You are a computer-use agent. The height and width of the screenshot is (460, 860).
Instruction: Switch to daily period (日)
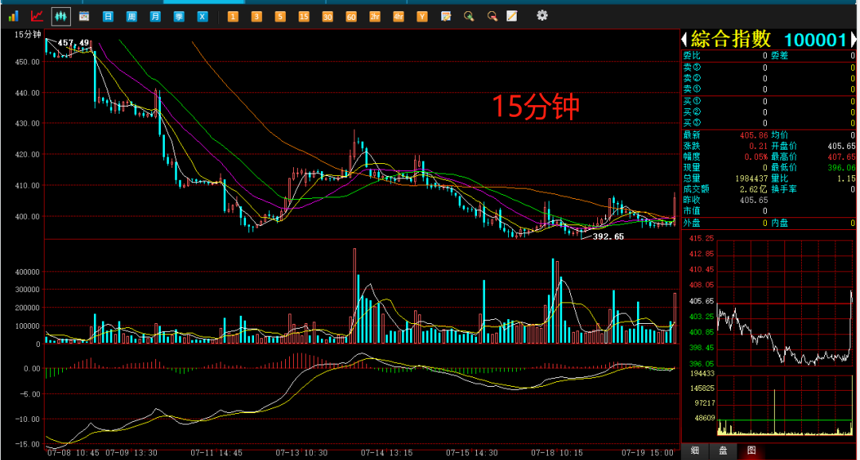pyautogui.click(x=108, y=17)
